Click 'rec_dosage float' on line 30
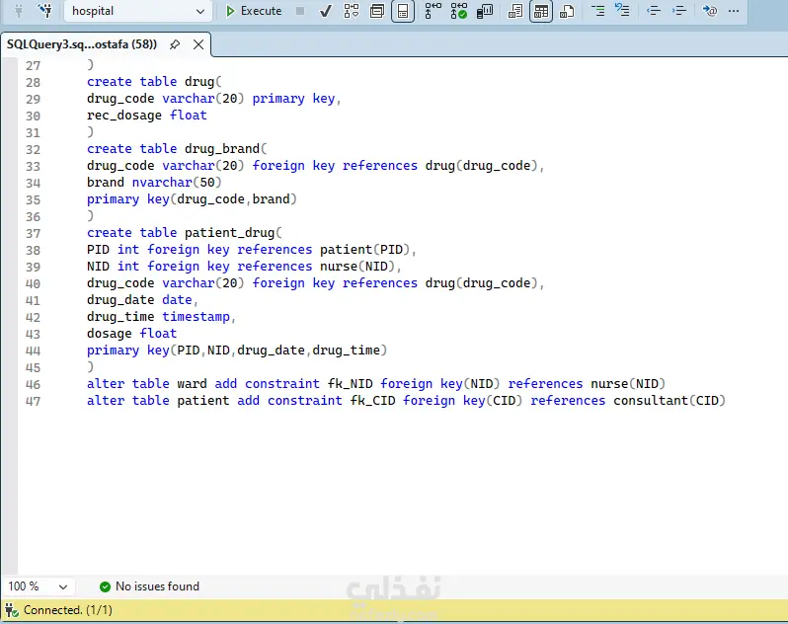 coord(147,116)
